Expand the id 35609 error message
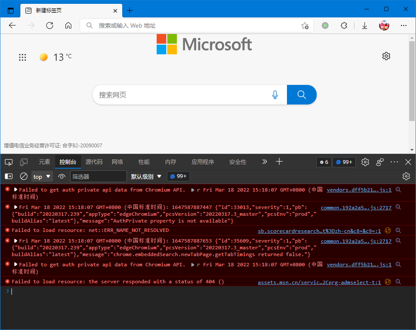The width and height of the screenshot is (416, 330). [16, 241]
